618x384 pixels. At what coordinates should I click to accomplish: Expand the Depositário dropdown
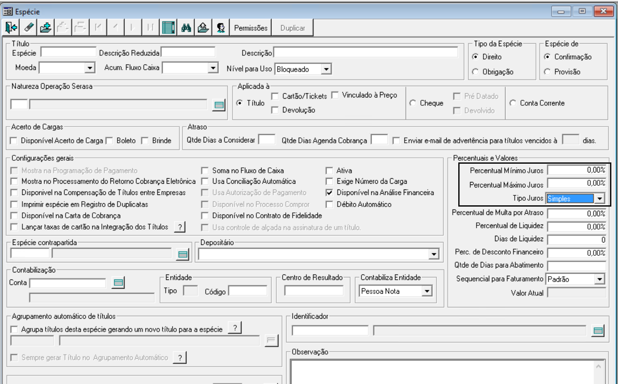pos(434,254)
